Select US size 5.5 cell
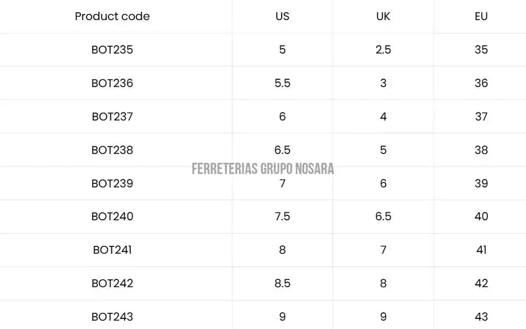Viewport: 526px width, 329px height. tap(283, 83)
